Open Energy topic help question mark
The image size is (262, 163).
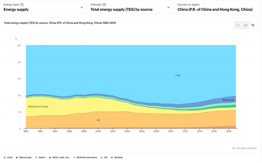tap(22, 5)
